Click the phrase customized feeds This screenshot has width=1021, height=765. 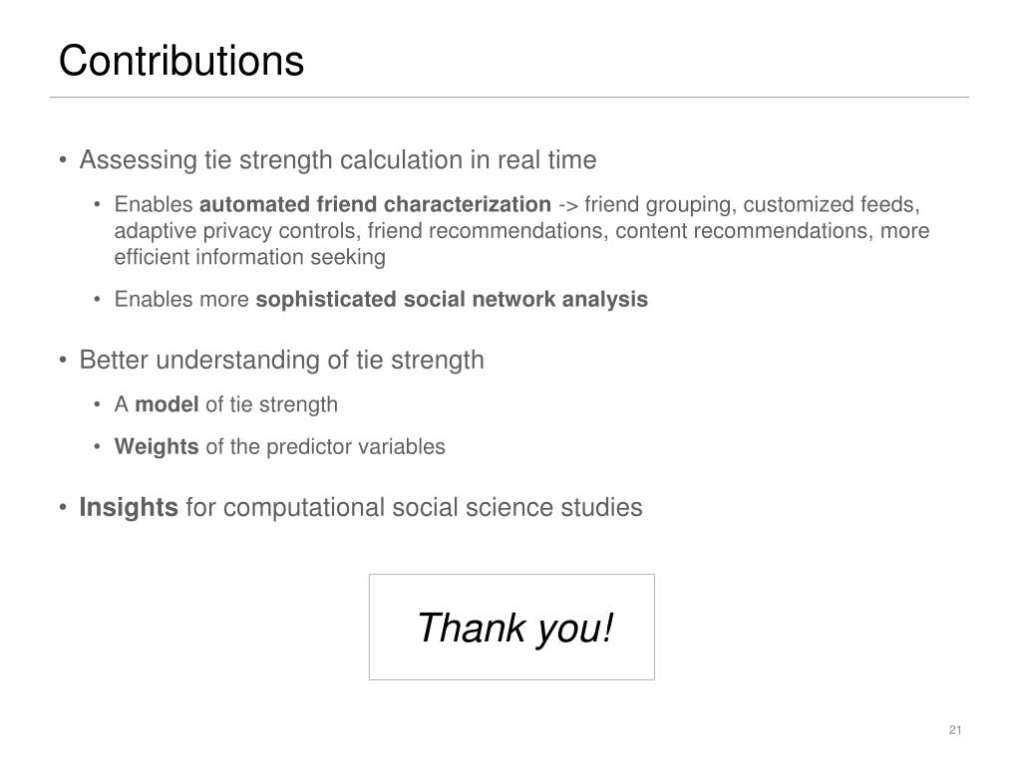[x=831, y=205]
